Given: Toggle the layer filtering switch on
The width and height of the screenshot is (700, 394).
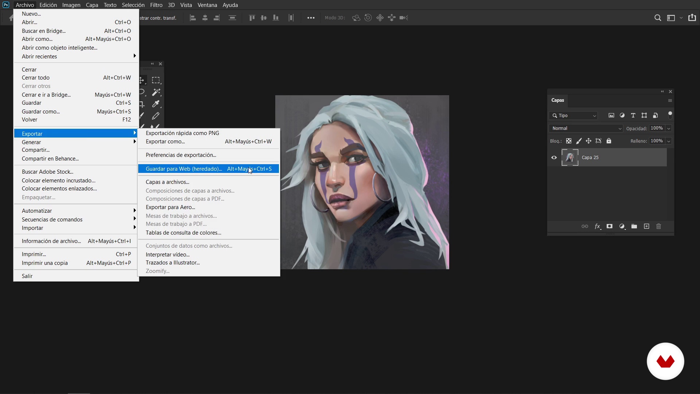Looking at the screenshot, I should coord(670,115).
